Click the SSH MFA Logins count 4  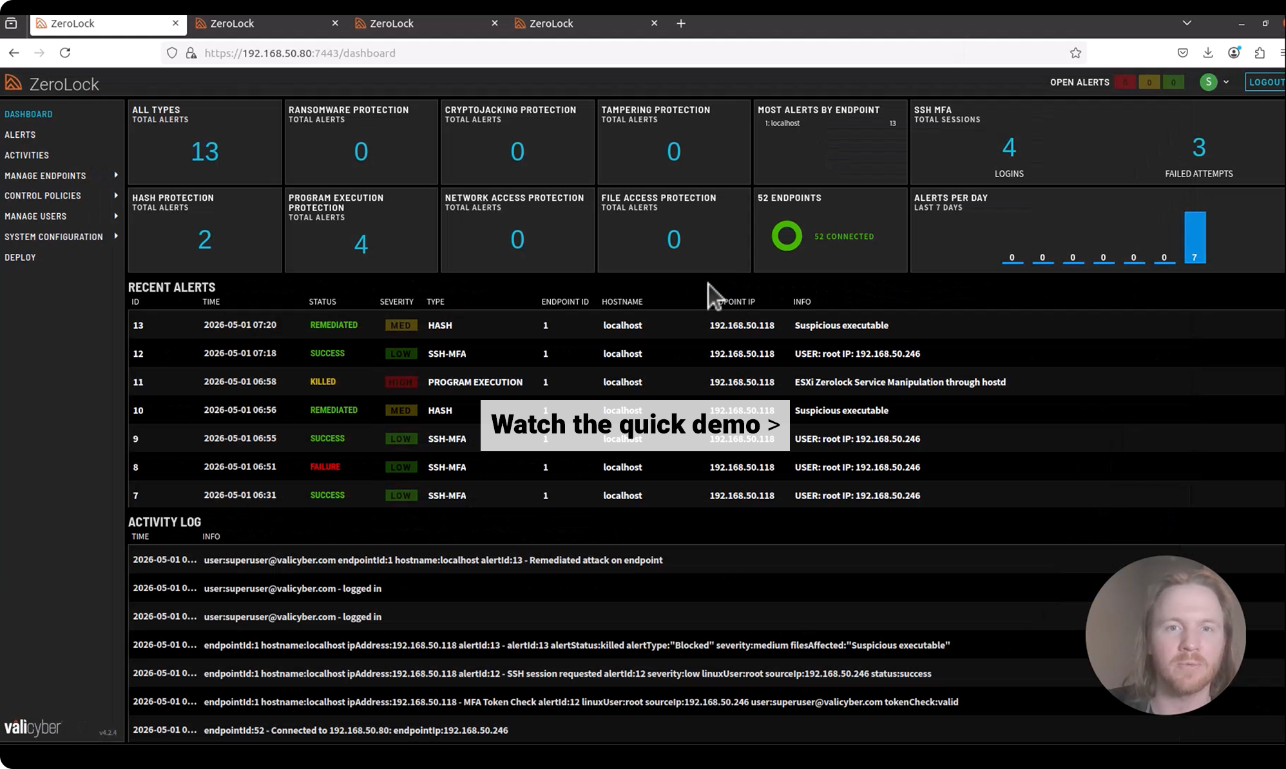[x=1009, y=147]
